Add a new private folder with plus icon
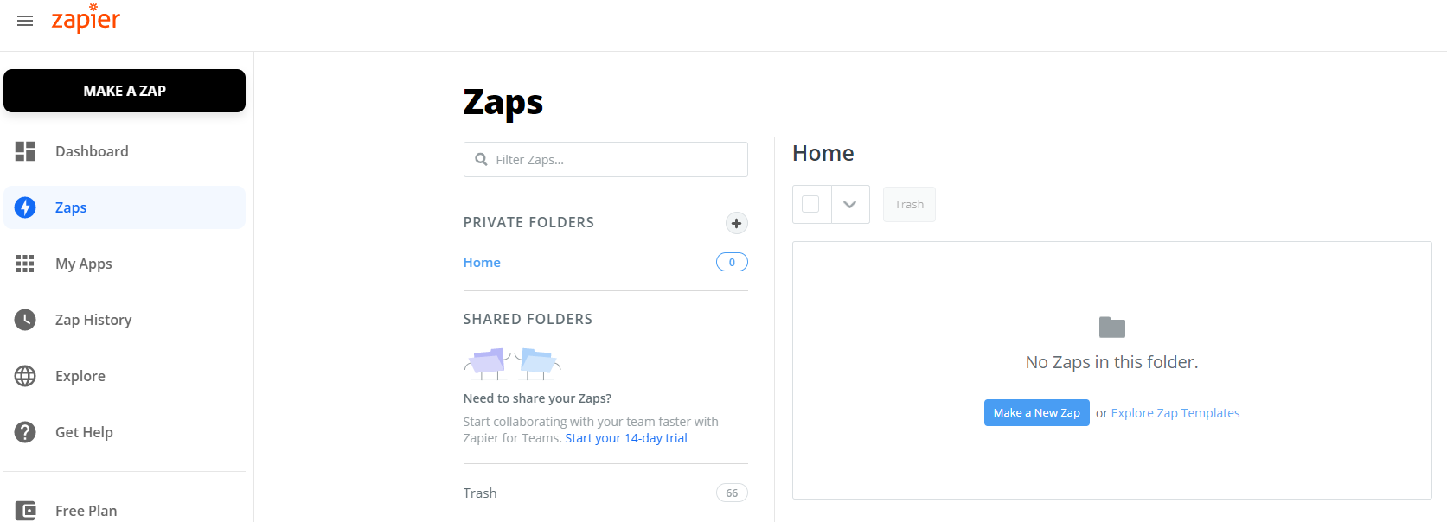Image resolution: width=1447 pixels, height=522 pixels. click(x=736, y=223)
